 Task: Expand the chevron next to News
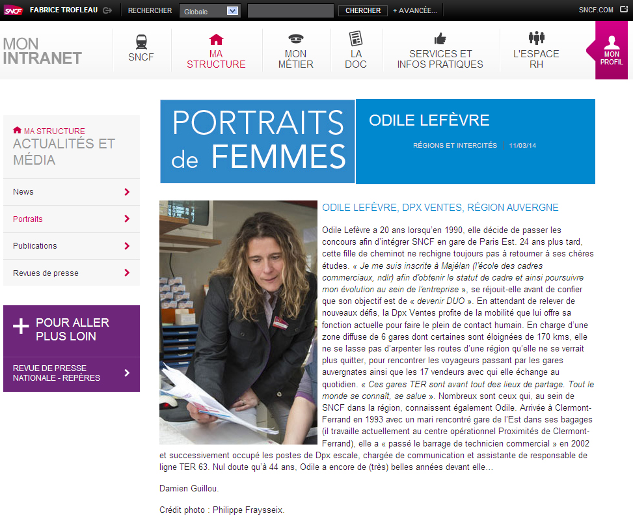[x=127, y=192]
